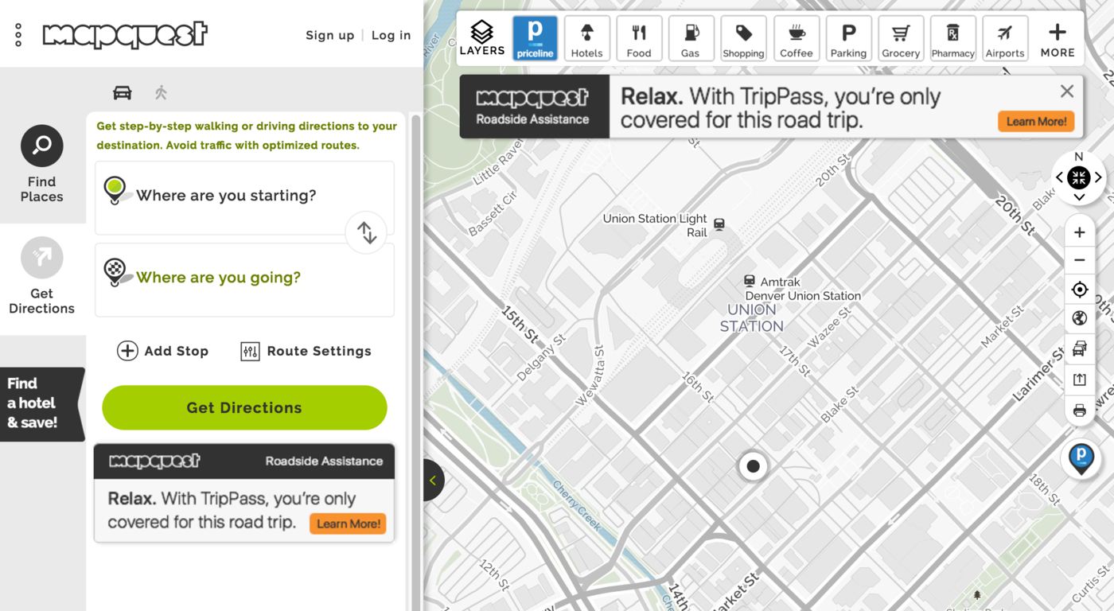Image resolution: width=1114 pixels, height=611 pixels.
Task: Collapse the left sidebar panel
Action: click(x=433, y=480)
